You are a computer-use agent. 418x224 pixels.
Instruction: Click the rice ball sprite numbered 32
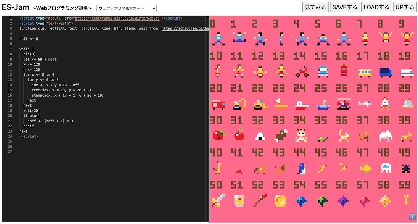[x=260, y=136]
